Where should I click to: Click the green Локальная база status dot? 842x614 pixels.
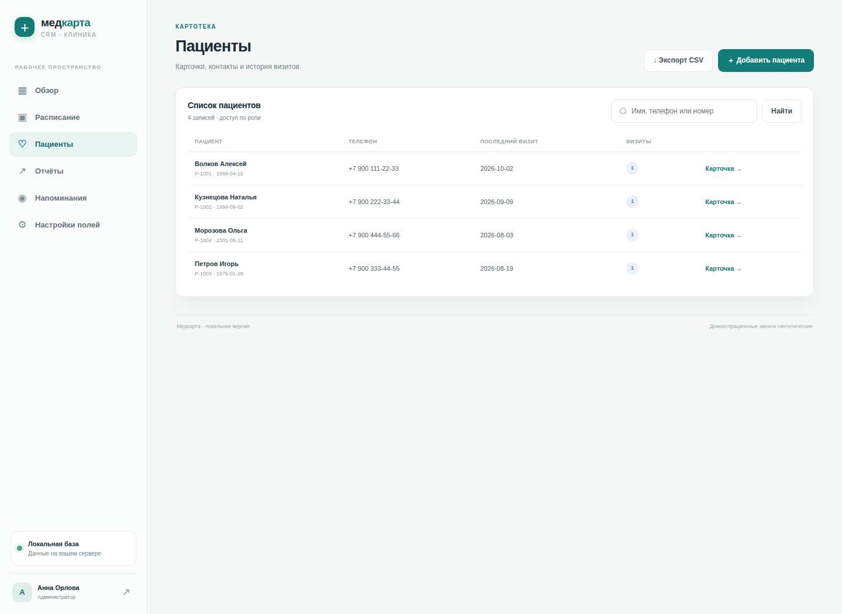[19, 549]
